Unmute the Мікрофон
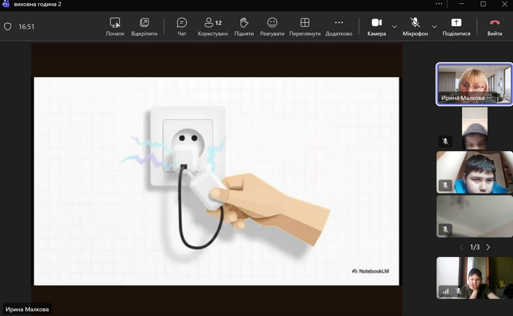This screenshot has width=513, height=316. [415, 26]
